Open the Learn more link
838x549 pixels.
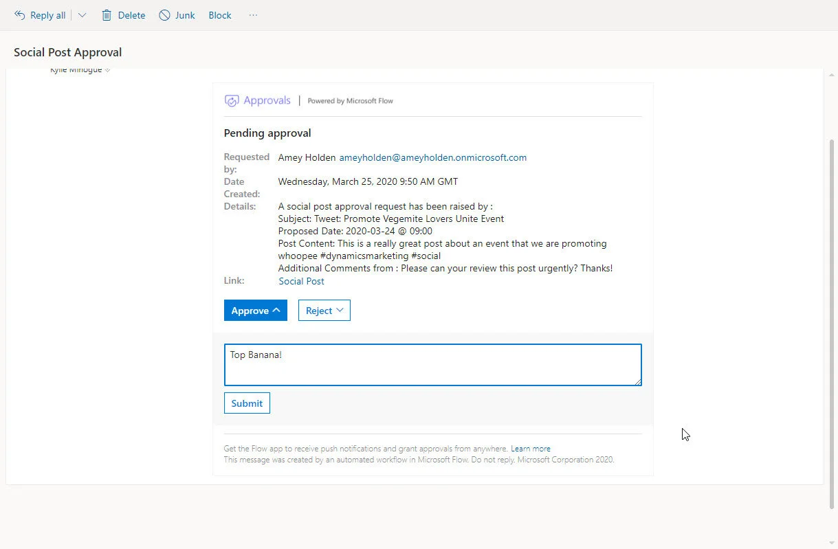pos(531,449)
